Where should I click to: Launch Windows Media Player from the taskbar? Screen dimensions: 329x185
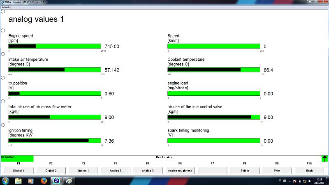click(30, 180)
